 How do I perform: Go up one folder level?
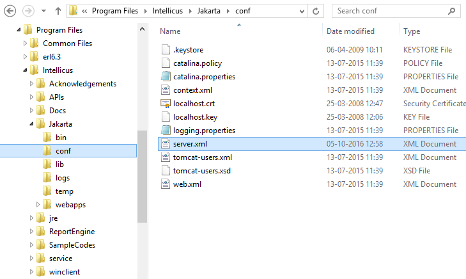[58, 12]
